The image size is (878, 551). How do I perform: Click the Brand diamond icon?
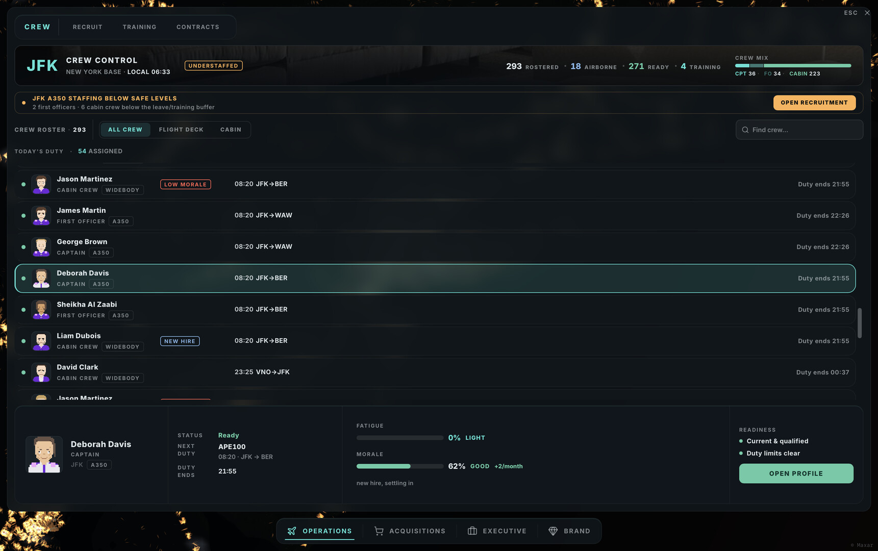point(553,531)
